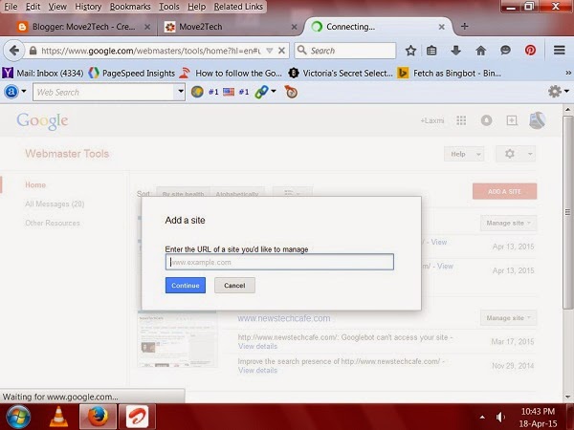This screenshot has width=574, height=430.
Task: Click the Alexa toolbar clock icon
Action: [x=291, y=92]
